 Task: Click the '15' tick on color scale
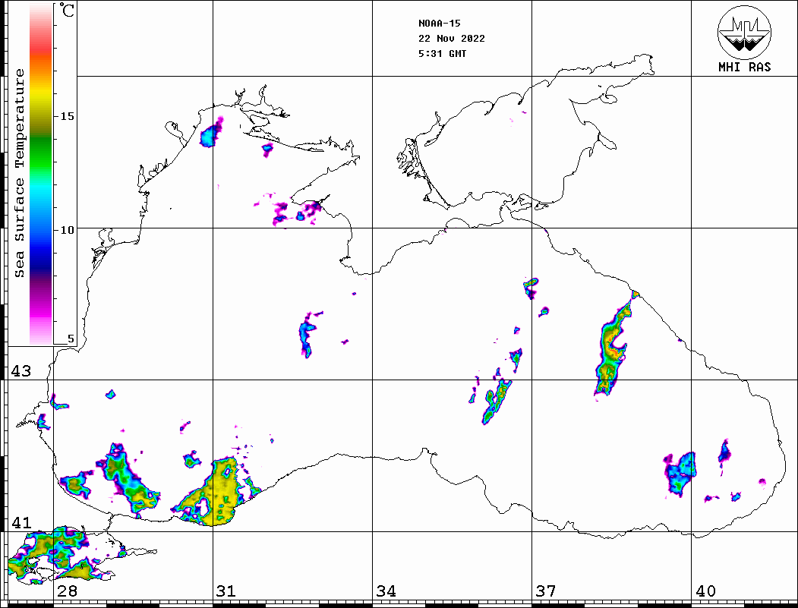tap(67, 116)
